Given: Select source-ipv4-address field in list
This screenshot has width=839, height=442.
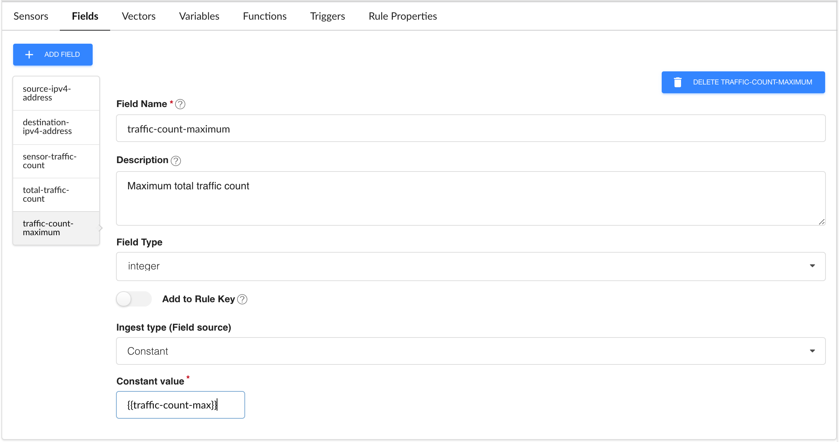Looking at the screenshot, I should point(56,94).
